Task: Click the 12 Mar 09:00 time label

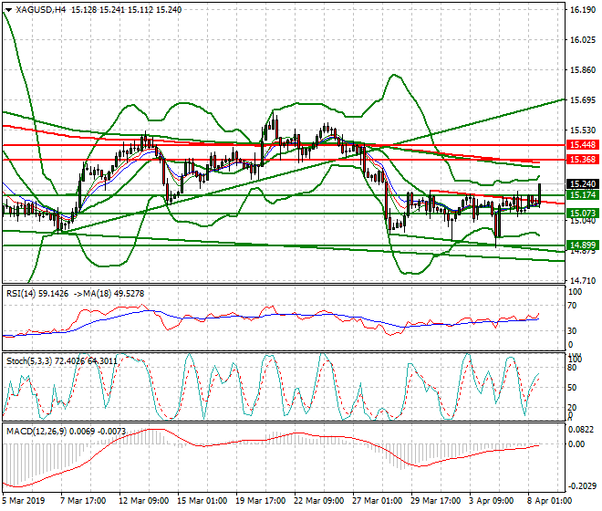Action: click(144, 501)
